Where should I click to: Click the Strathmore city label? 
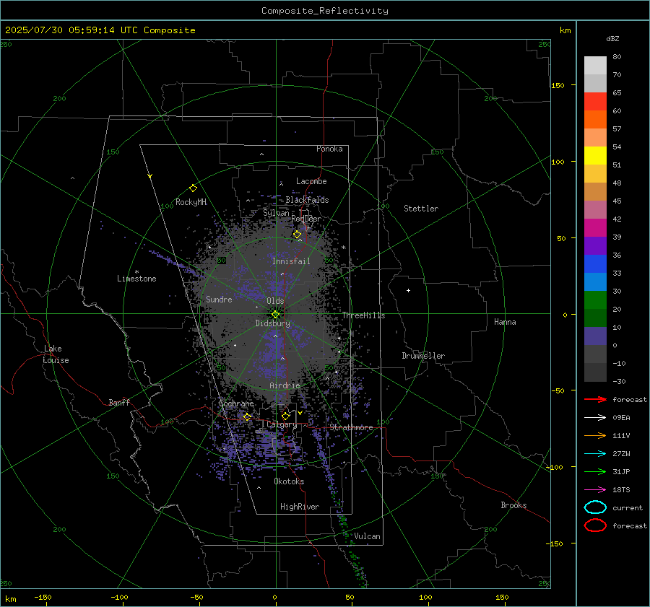pyautogui.click(x=351, y=427)
